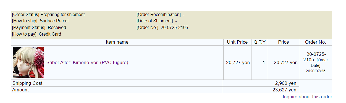Viewport: 346px width, 103px height.
Task: Click the 20,727 yen unit price cell
Action: (238, 63)
